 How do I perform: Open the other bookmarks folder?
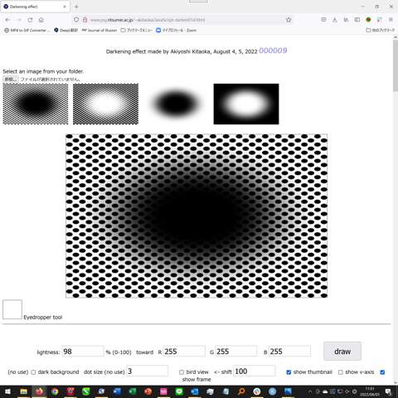[381, 30]
